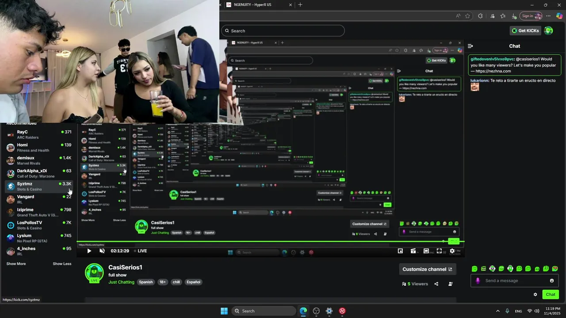Click the Spanish tag
The width and height of the screenshot is (566, 318).
click(x=145, y=282)
